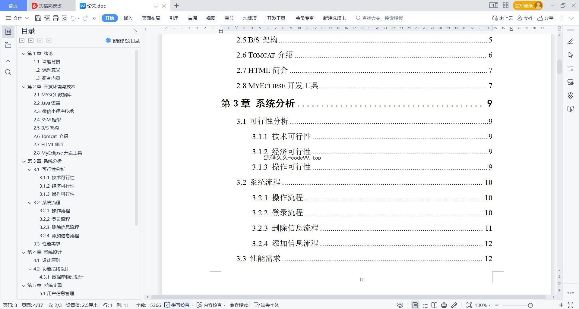Click the Undo arrow icon

coord(73,18)
